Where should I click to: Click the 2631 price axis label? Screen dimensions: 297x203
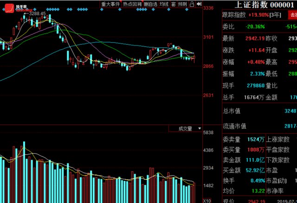[x=208, y=95]
